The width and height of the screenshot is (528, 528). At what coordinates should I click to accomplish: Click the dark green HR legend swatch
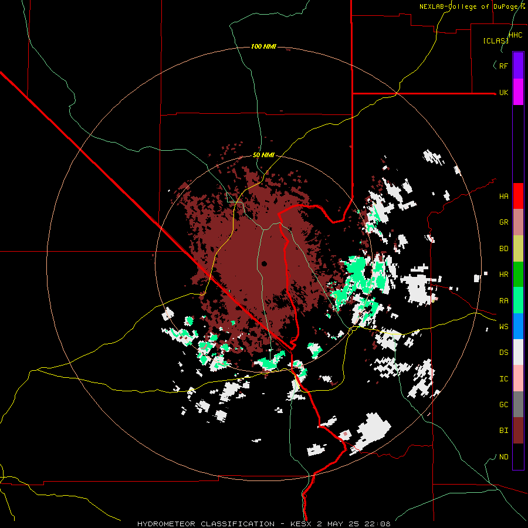[518, 274]
